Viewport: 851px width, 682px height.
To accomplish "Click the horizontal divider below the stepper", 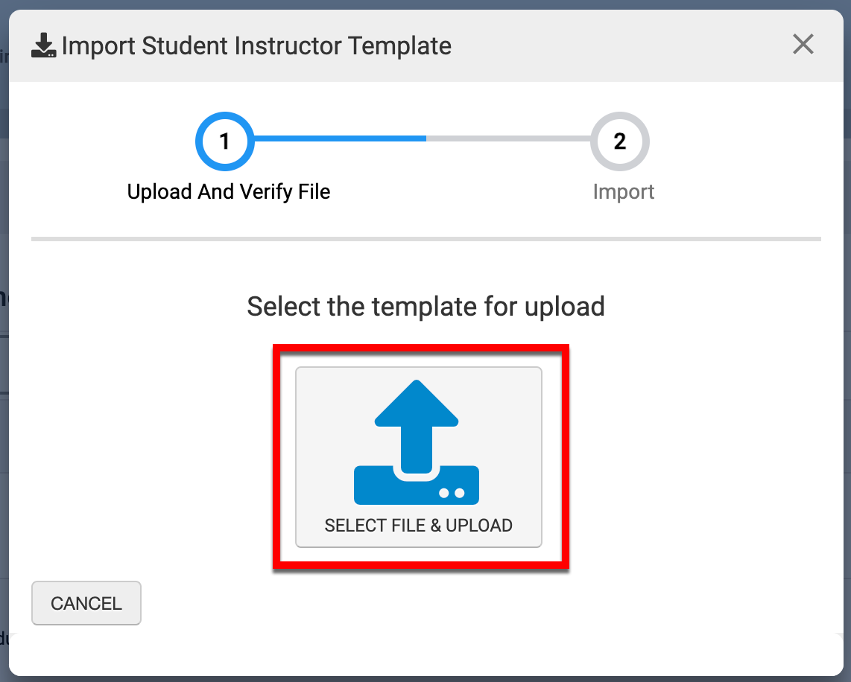I will coord(425,239).
